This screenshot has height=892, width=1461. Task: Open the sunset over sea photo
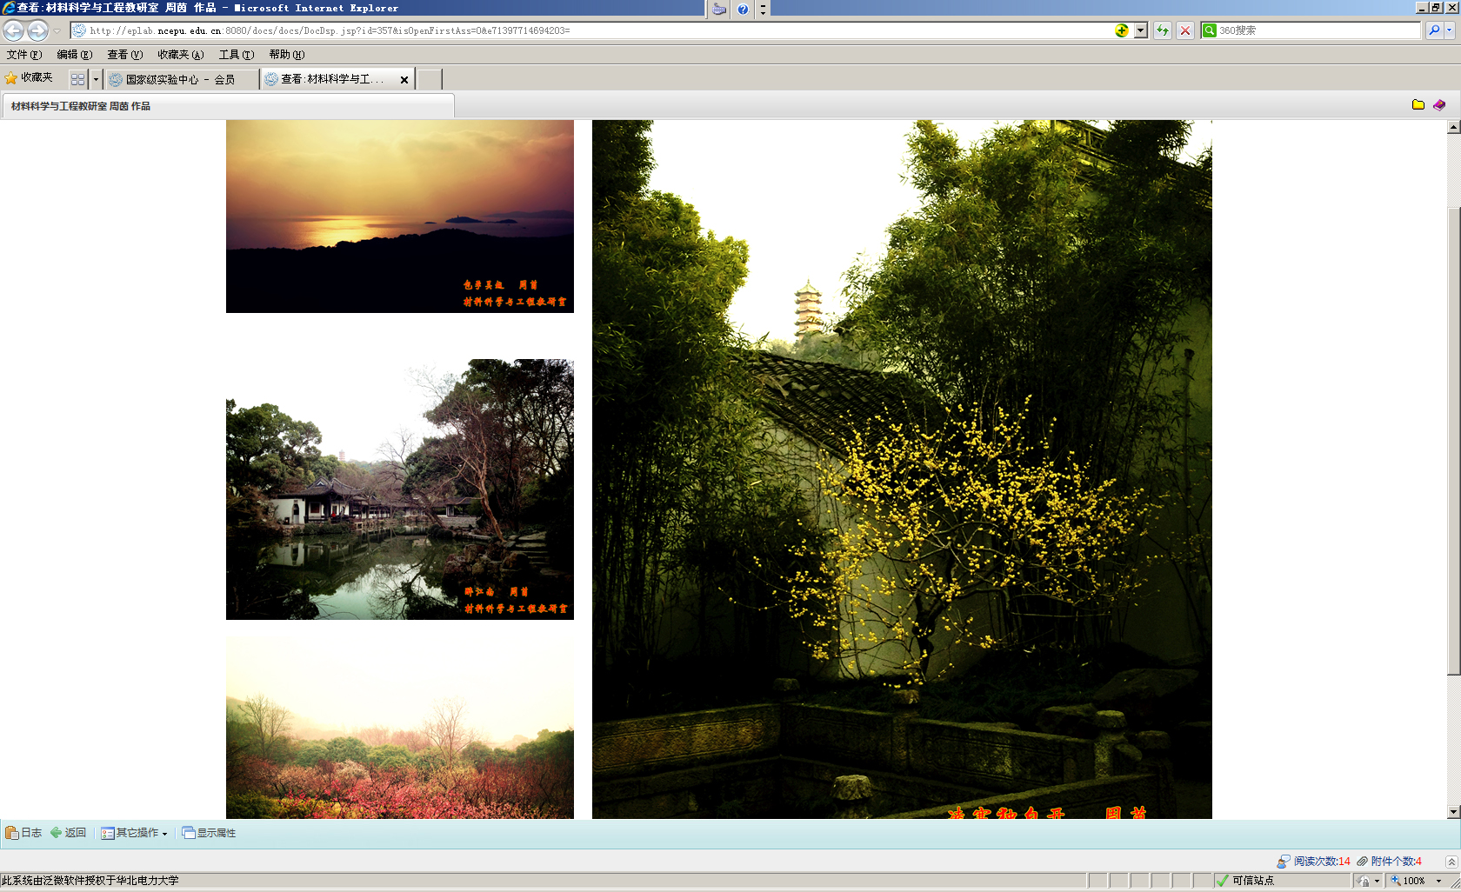coord(400,216)
